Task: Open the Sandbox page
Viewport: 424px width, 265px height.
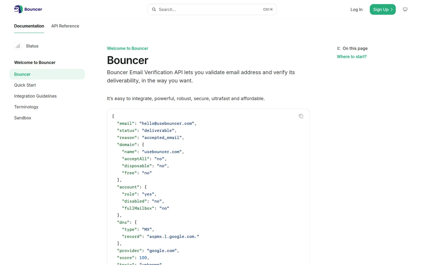Action: point(23,118)
